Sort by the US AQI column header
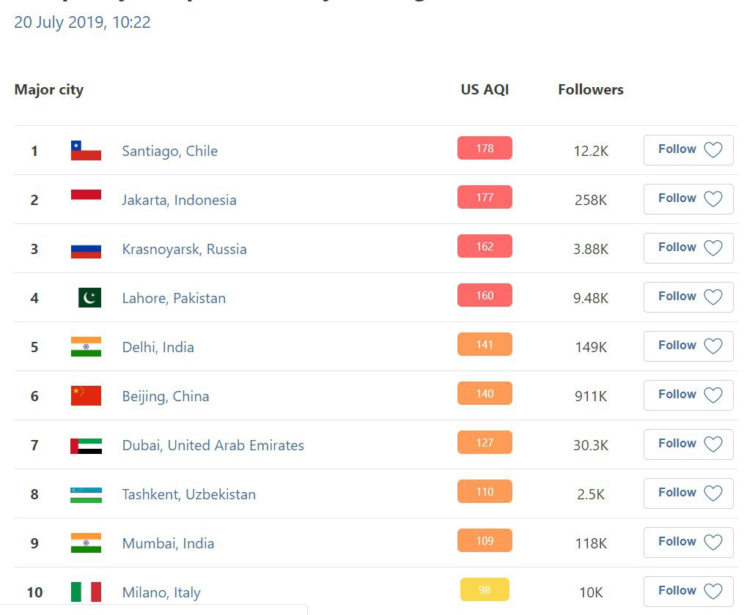Image resolution: width=744 pixels, height=615 pixels. click(x=485, y=89)
